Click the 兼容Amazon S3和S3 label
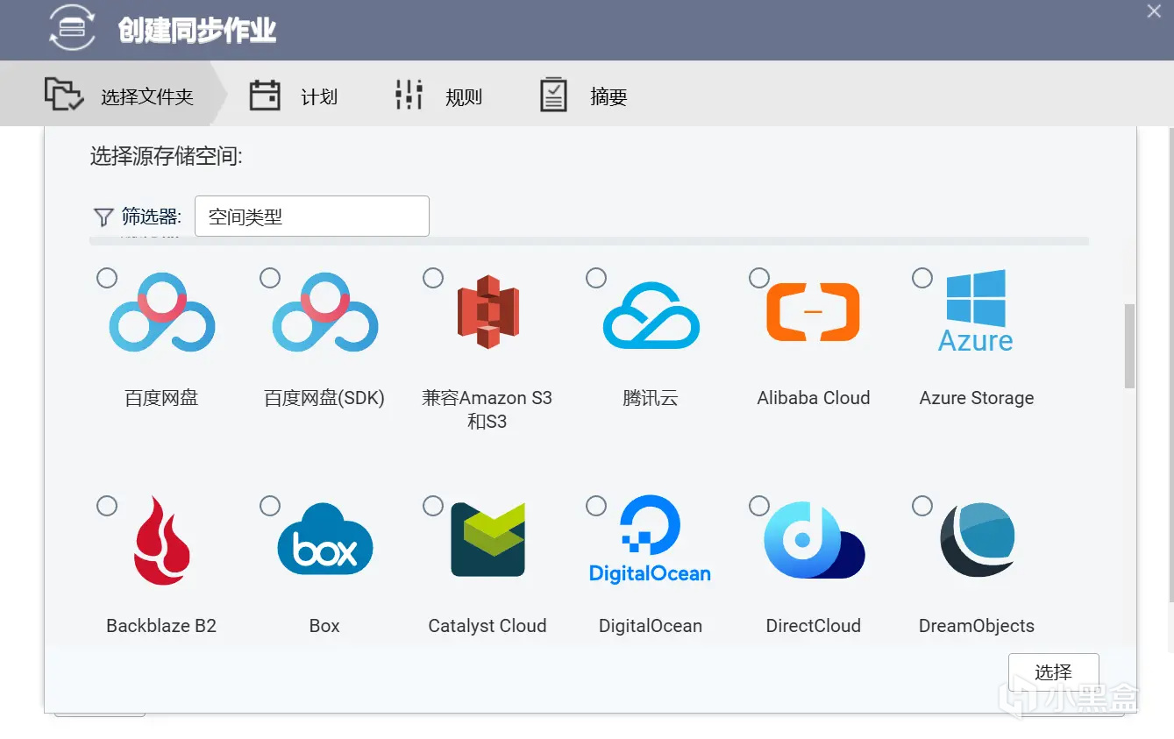The image size is (1174, 739). point(487,409)
